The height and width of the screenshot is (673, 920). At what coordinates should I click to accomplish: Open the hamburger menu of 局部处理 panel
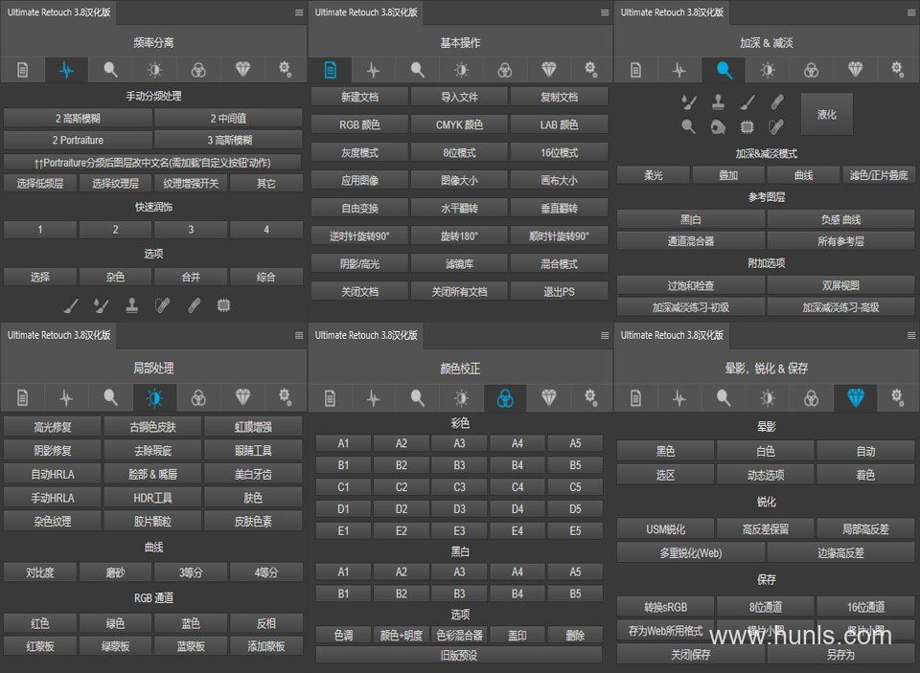(299, 335)
